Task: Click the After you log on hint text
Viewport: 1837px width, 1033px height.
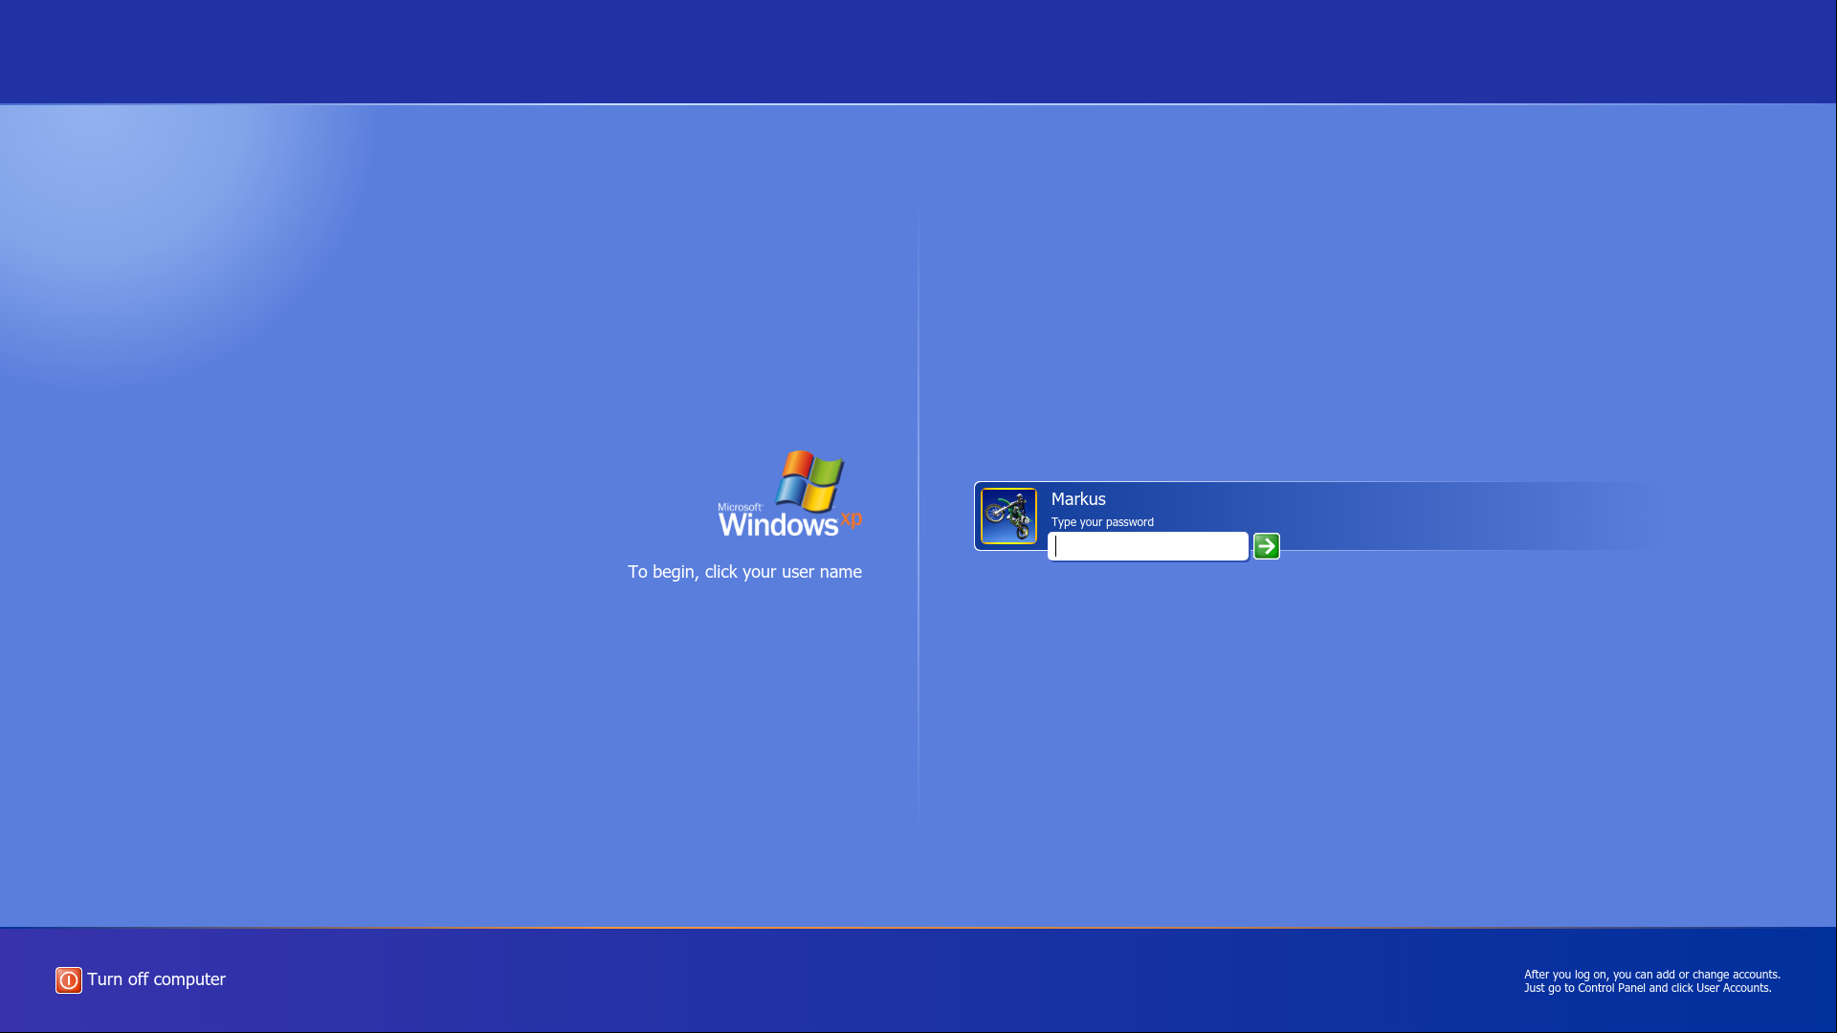Action: pyautogui.click(x=1651, y=975)
